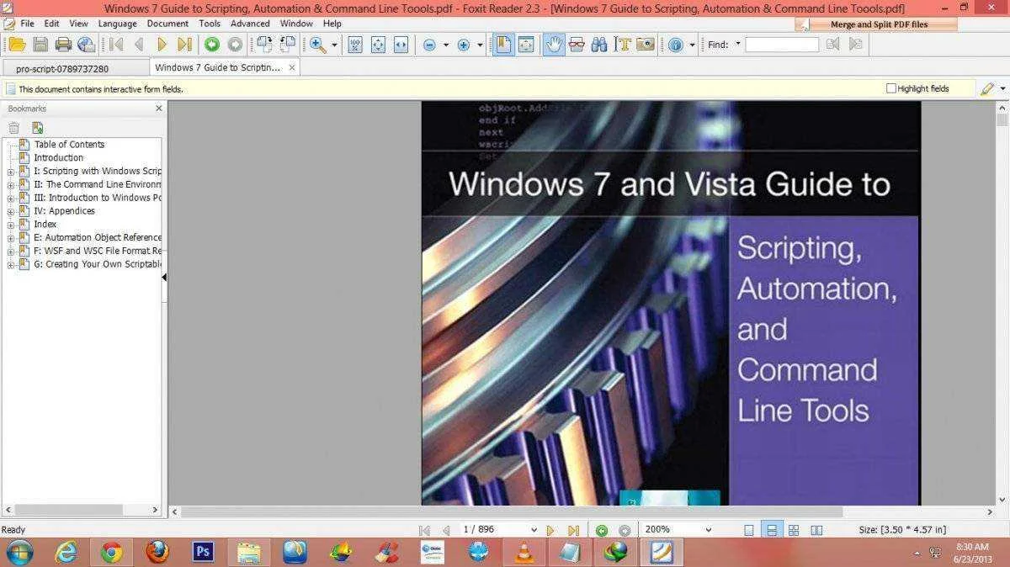Open the Table of Contents bookmark
This screenshot has width=1010, height=567.
point(69,145)
